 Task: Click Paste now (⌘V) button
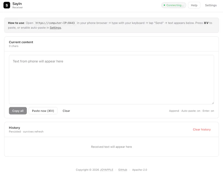[43, 111]
